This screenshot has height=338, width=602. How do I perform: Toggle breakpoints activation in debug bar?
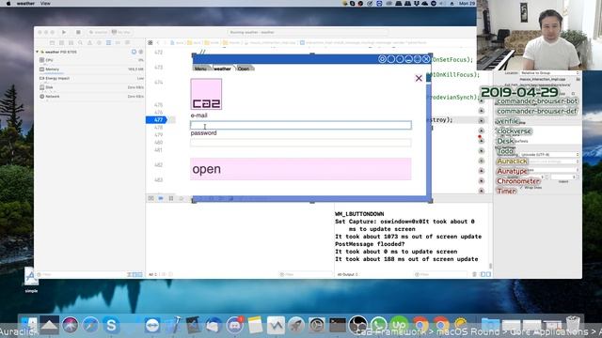pos(161,198)
